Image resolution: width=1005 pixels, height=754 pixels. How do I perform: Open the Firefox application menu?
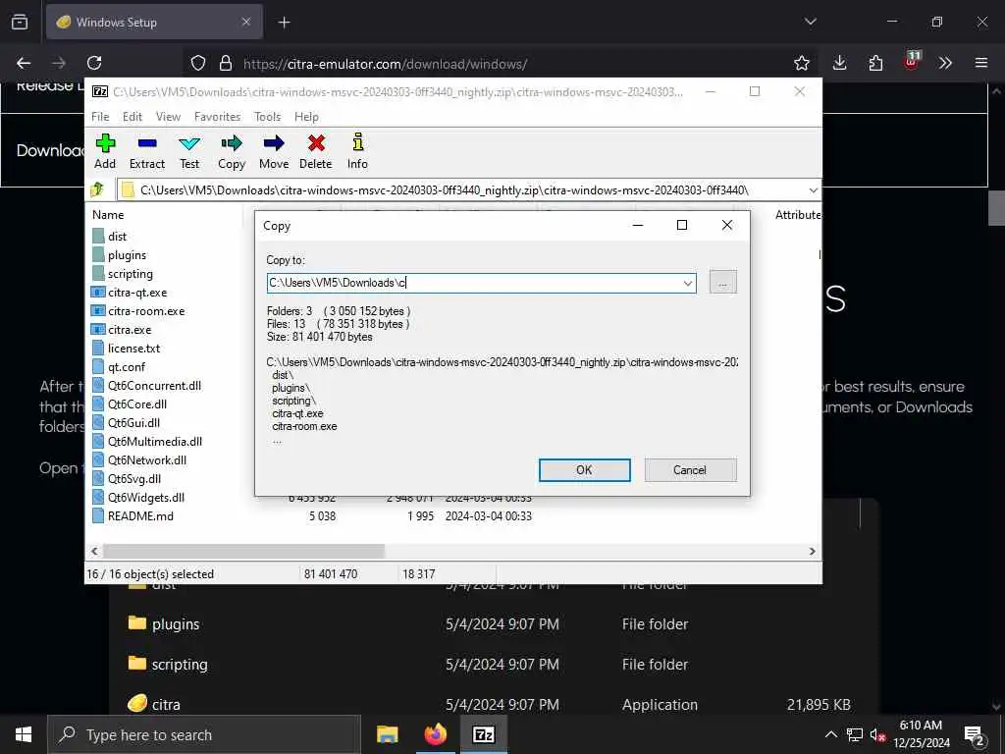click(981, 63)
